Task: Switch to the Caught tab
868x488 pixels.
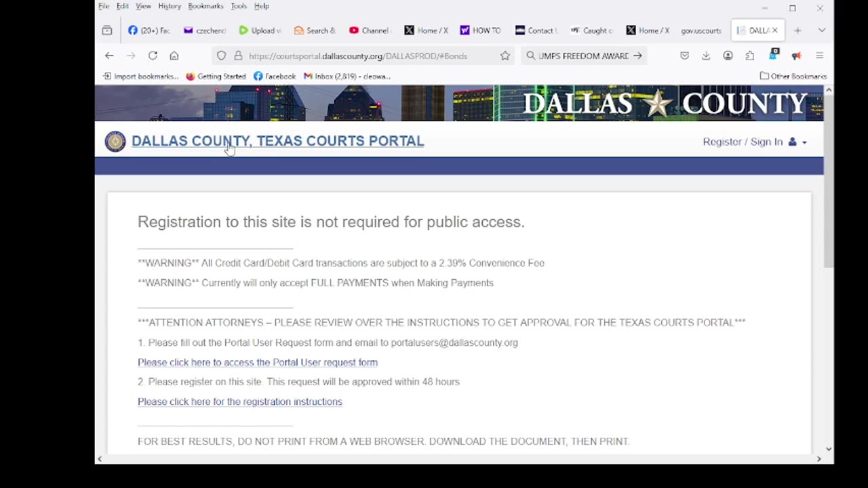Action: coord(591,30)
